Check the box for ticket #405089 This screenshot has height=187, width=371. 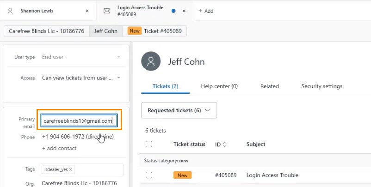[149, 175]
